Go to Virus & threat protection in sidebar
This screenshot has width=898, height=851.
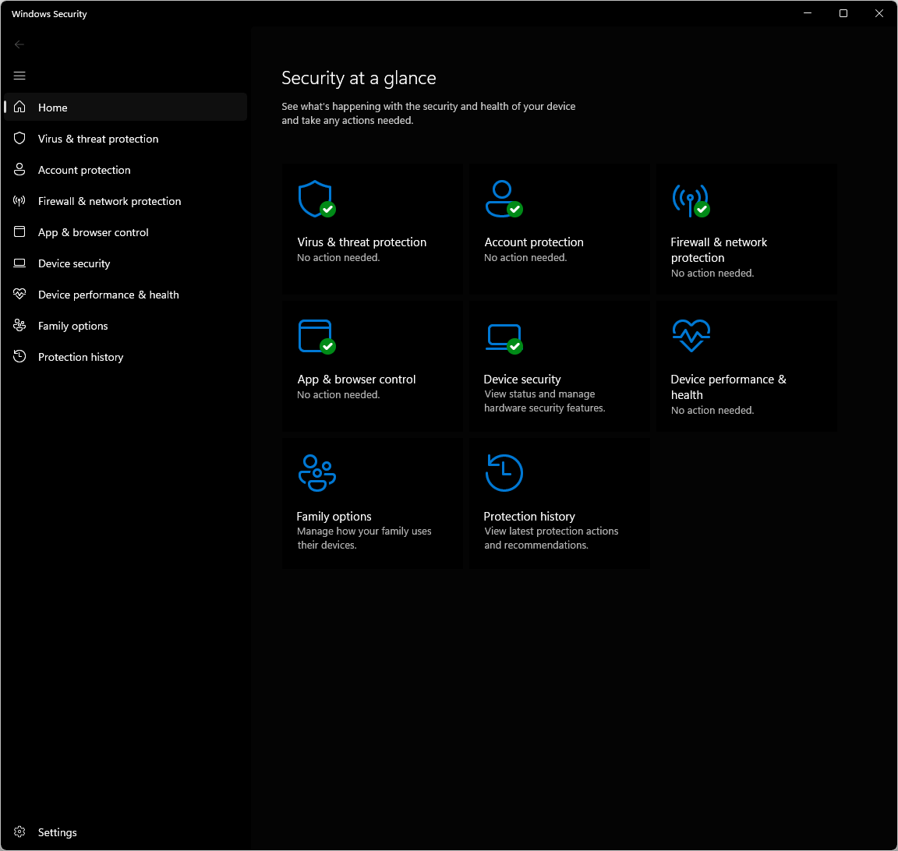(x=97, y=139)
